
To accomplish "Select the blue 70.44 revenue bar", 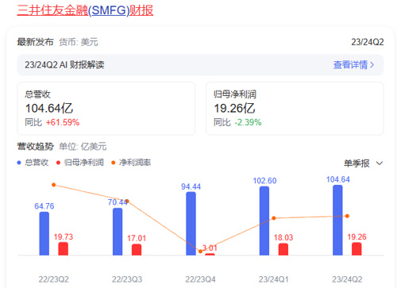I will (118, 232).
